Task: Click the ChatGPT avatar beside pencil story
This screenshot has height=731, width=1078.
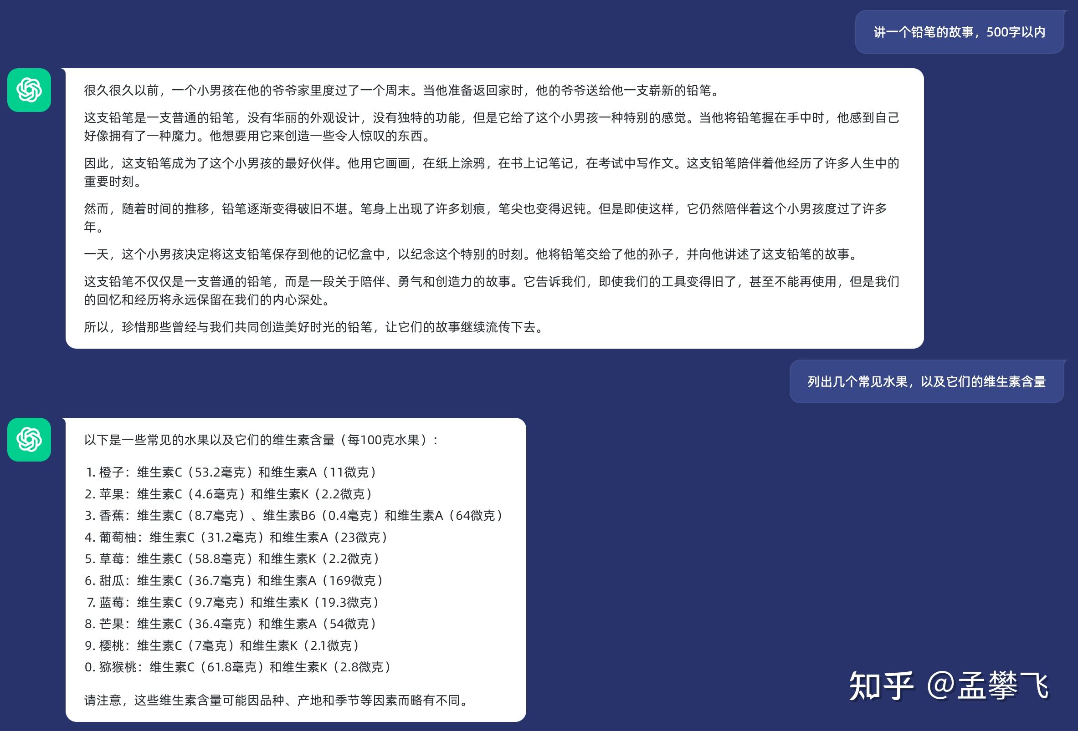Action: (29, 90)
